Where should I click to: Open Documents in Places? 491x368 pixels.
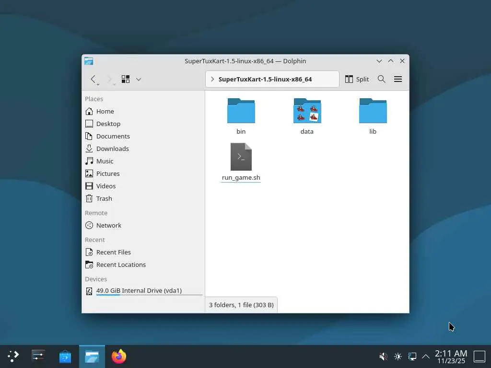pyautogui.click(x=143, y=137)
